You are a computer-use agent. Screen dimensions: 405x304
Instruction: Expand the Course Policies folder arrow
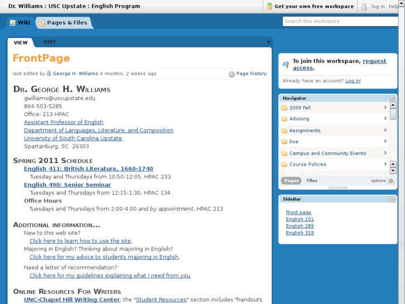point(385,164)
